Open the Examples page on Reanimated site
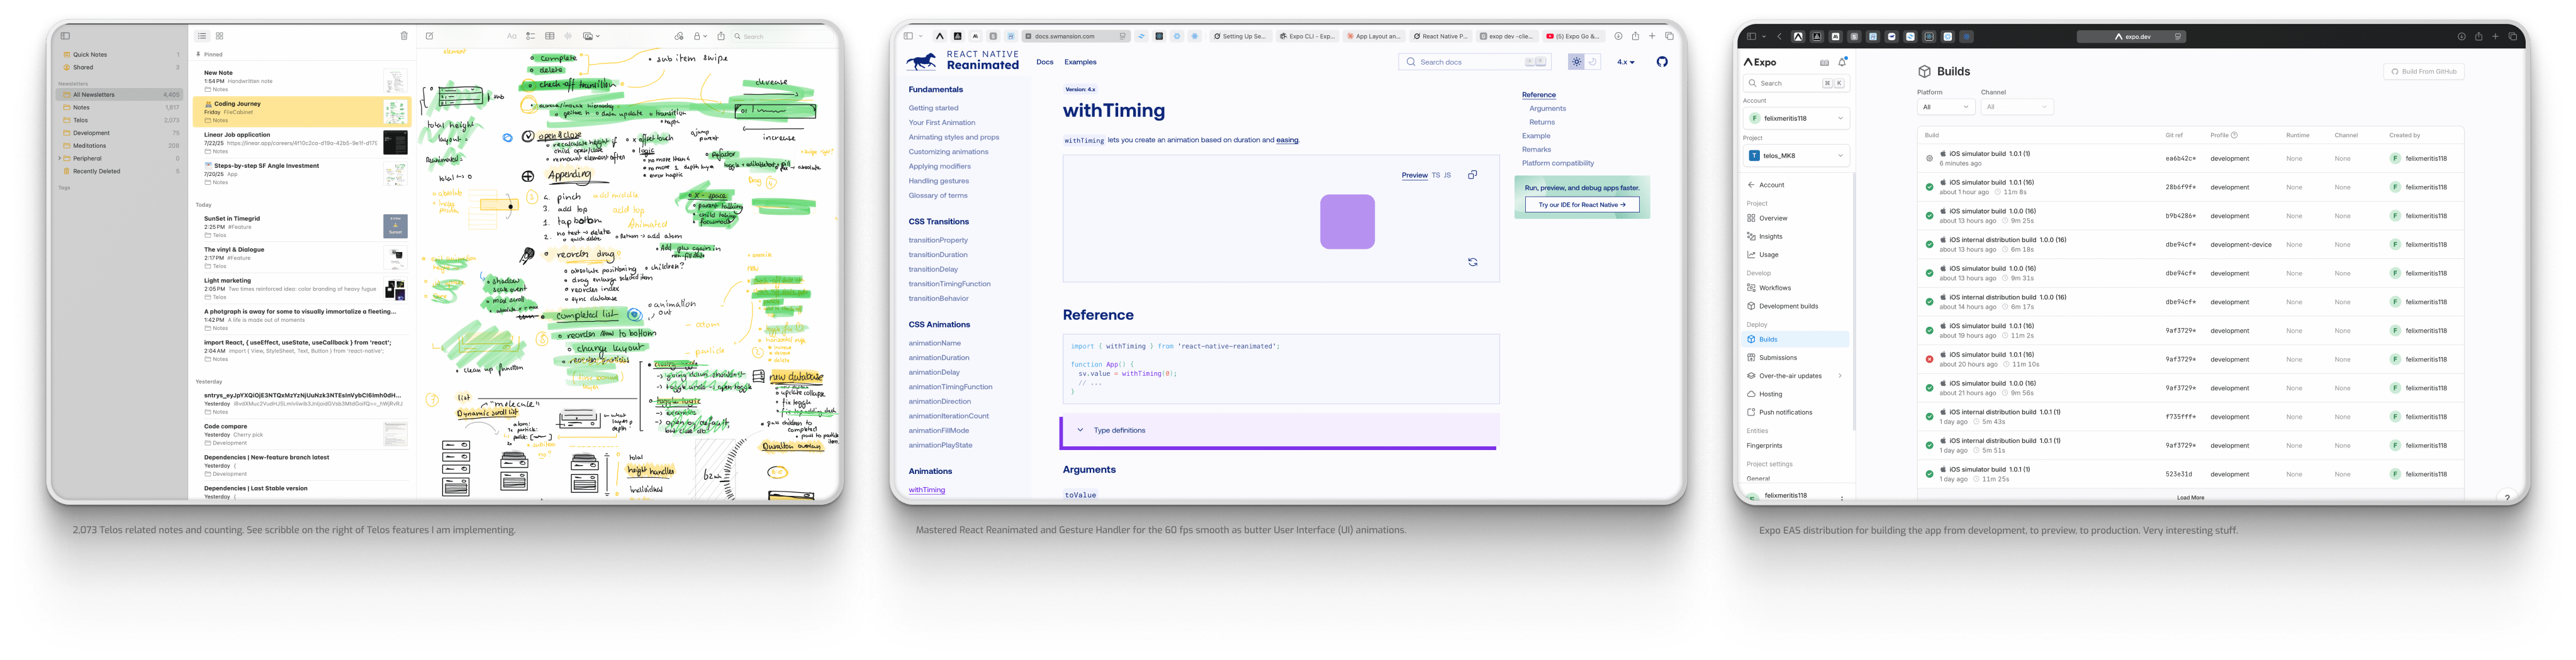 pyautogui.click(x=1080, y=62)
